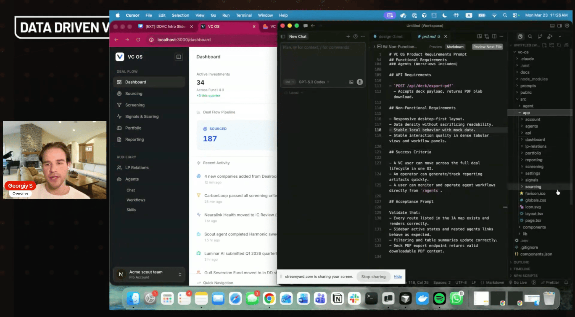Click the chat prompt input field
This screenshot has width=575, height=317.
pyautogui.click(x=322, y=61)
